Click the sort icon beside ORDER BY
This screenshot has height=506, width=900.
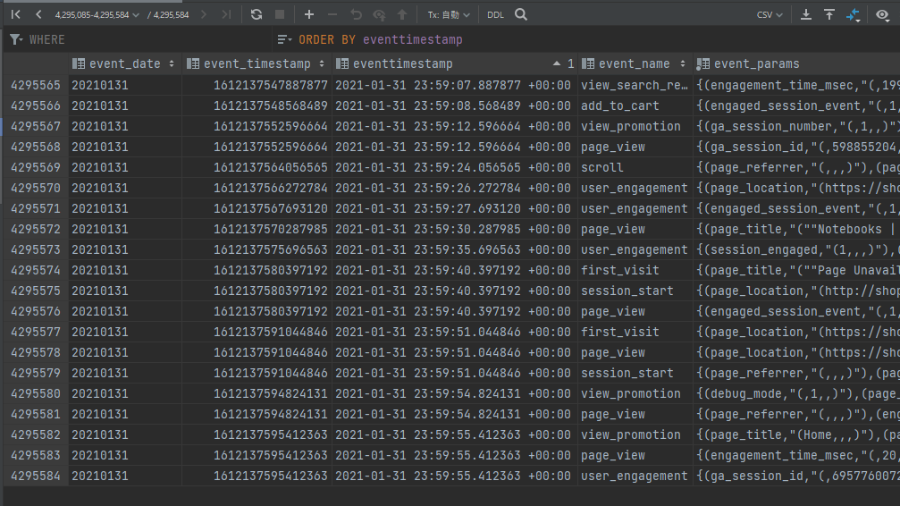284,39
